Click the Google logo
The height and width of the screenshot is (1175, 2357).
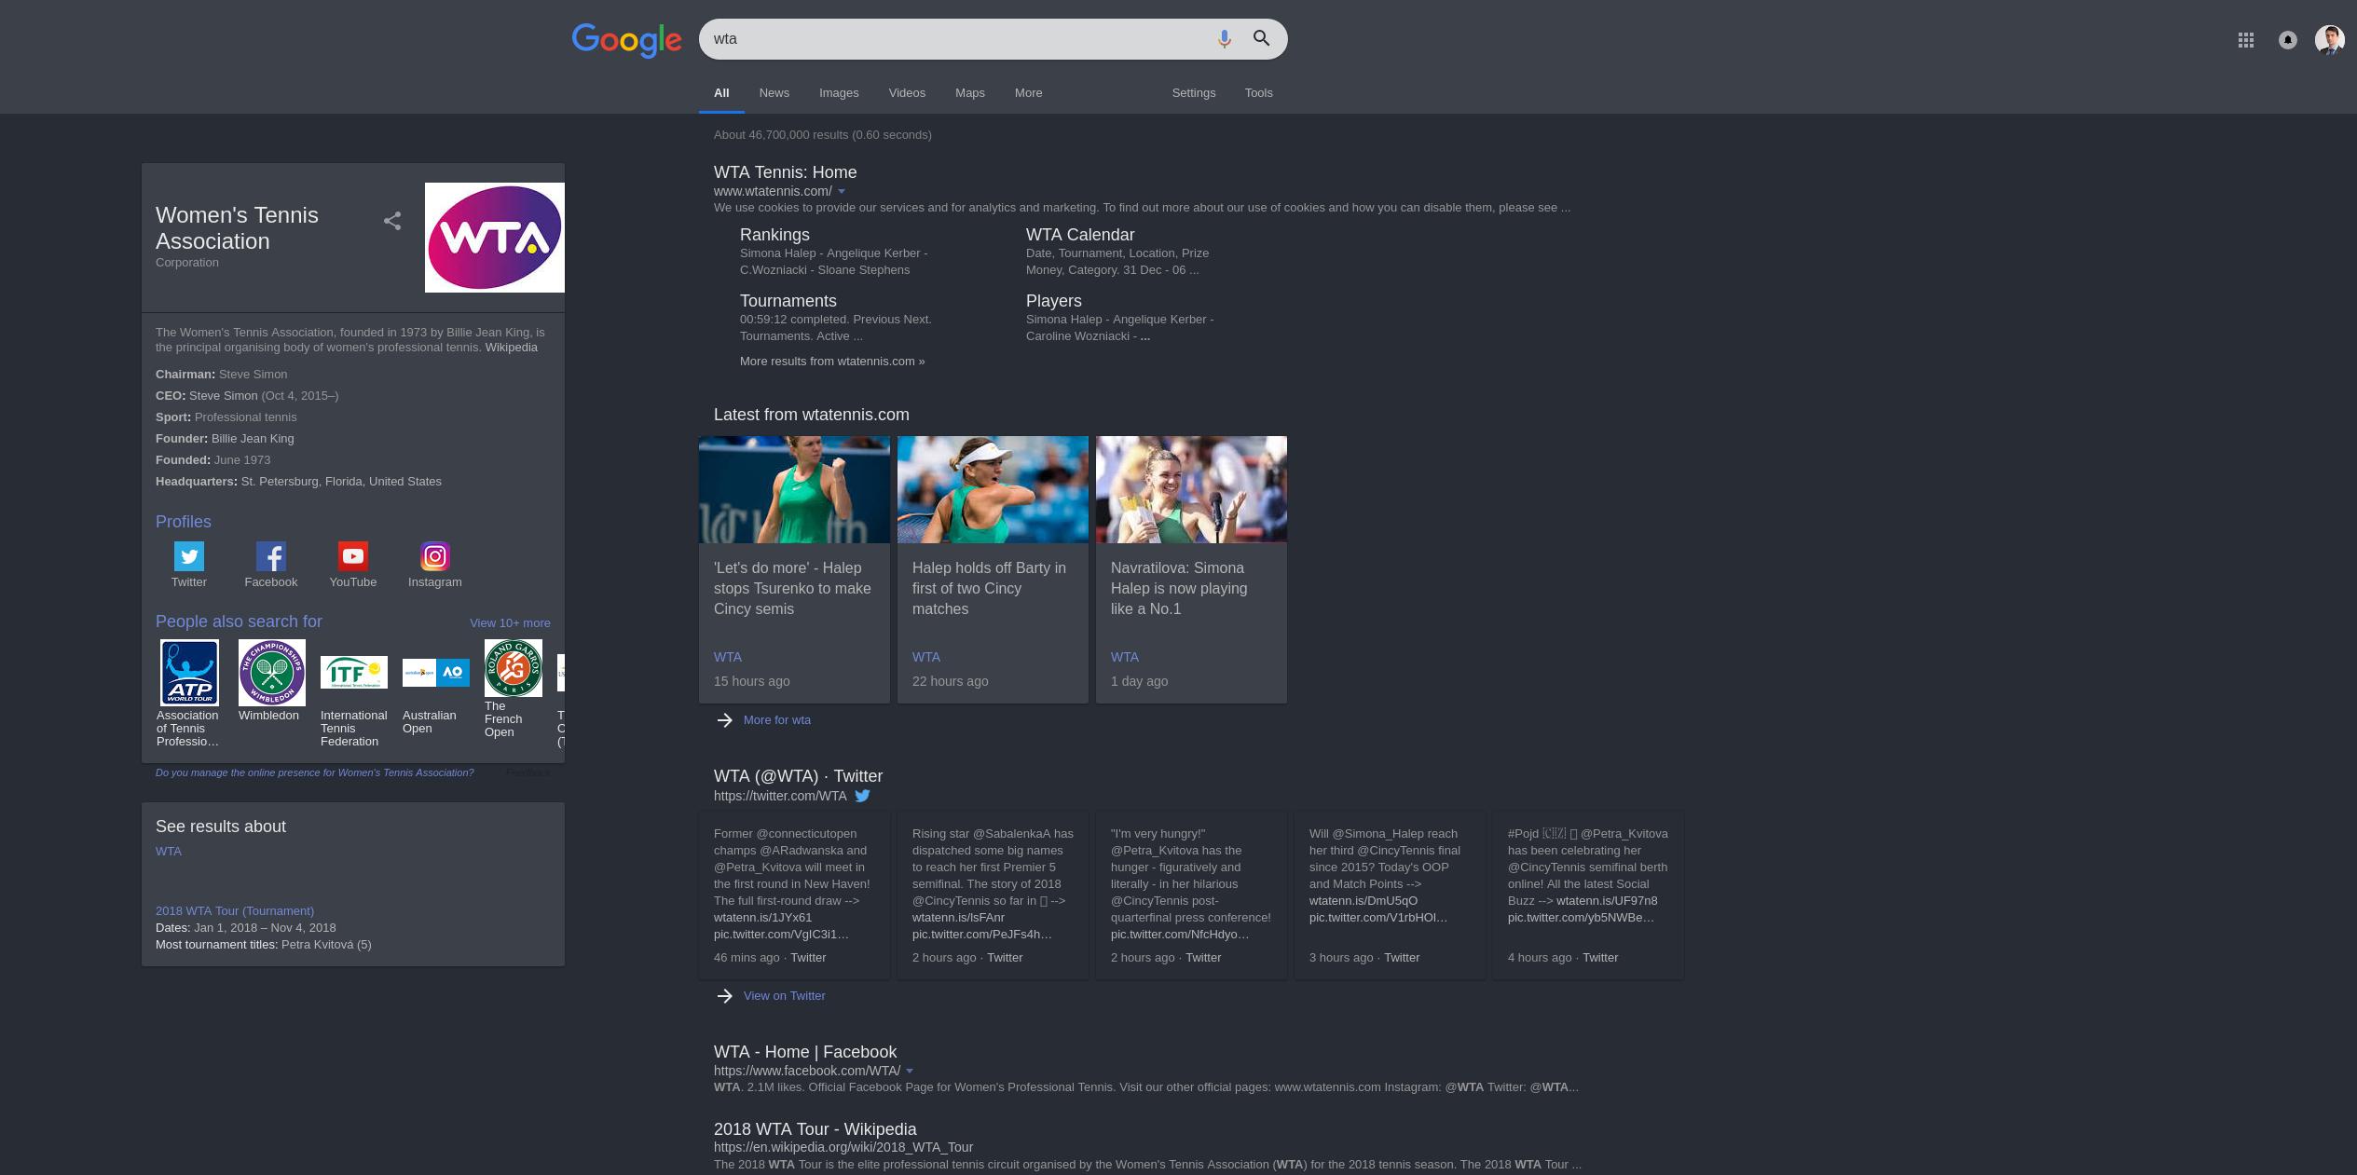[626, 40]
